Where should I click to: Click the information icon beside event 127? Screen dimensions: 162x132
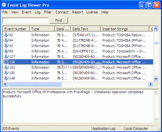click(6, 56)
